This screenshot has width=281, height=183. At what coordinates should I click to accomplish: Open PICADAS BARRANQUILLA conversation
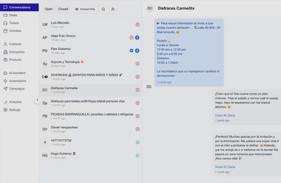pyautogui.click(x=90, y=116)
